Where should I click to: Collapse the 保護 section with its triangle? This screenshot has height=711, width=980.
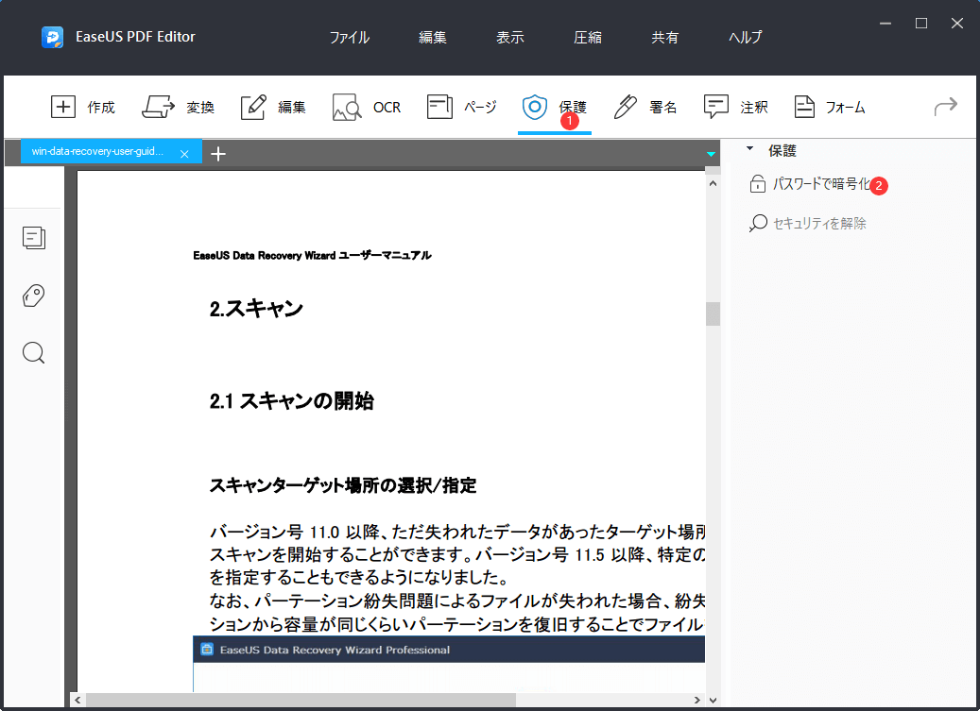click(x=751, y=150)
